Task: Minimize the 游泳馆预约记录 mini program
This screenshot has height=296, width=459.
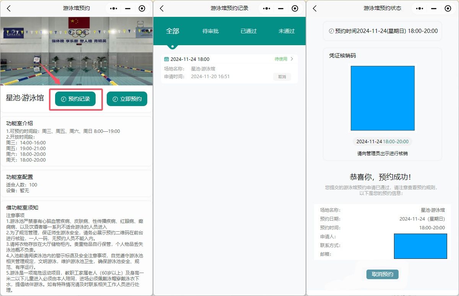Action: pyautogui.click(x=281, y=8)
